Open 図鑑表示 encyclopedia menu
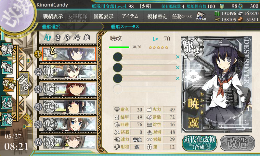 (x=103, y=16)
